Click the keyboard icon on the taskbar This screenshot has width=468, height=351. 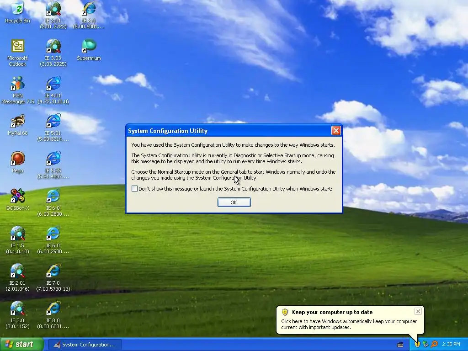click(x=400, y=345)
